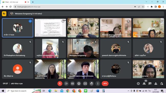Viewport: 166px width, 93px height.
Task: Click the meeting code ohi-hivz-cye
Action: click(17, 84)
